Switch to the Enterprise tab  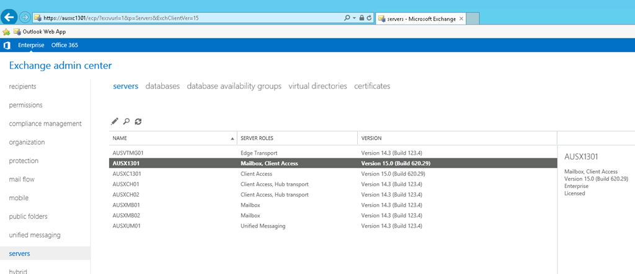(31, 45)
